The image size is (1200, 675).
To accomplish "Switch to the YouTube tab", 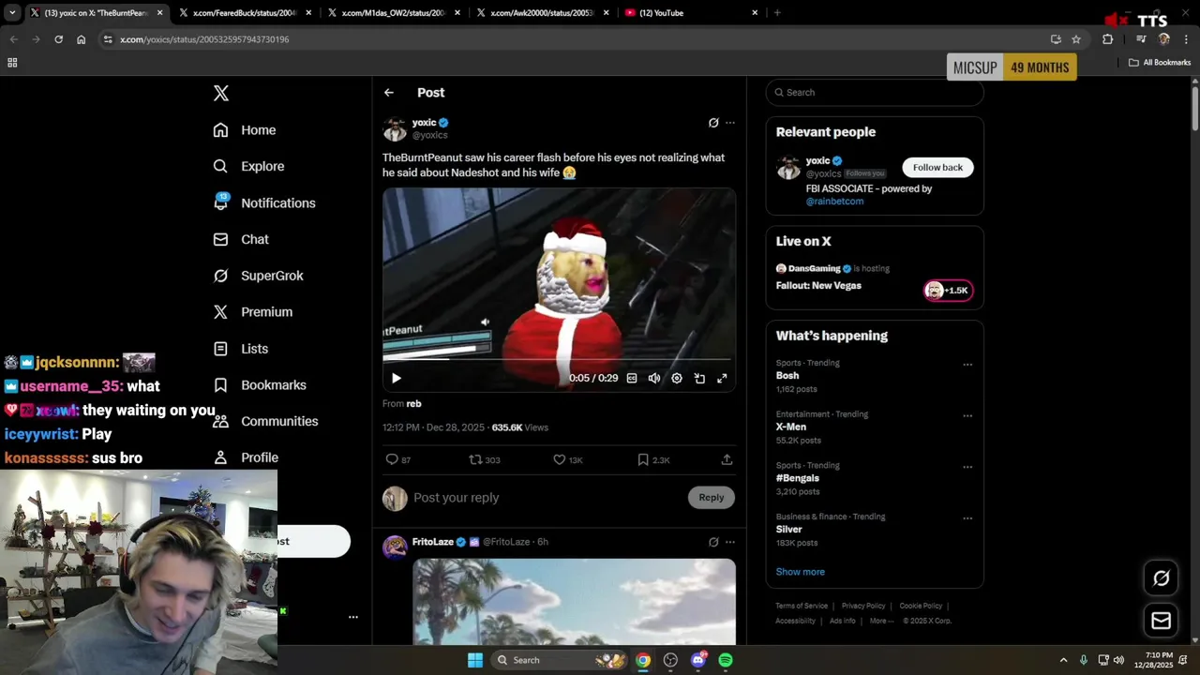I will point(691,13).
